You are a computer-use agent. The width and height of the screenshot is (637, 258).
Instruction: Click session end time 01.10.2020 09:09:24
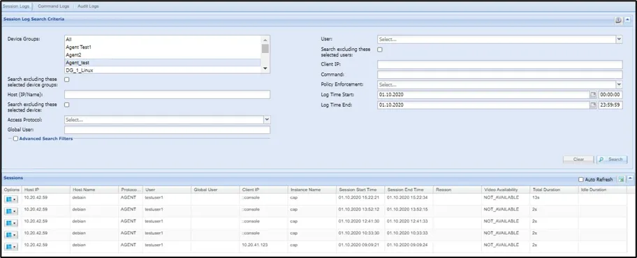coord(407,245)
